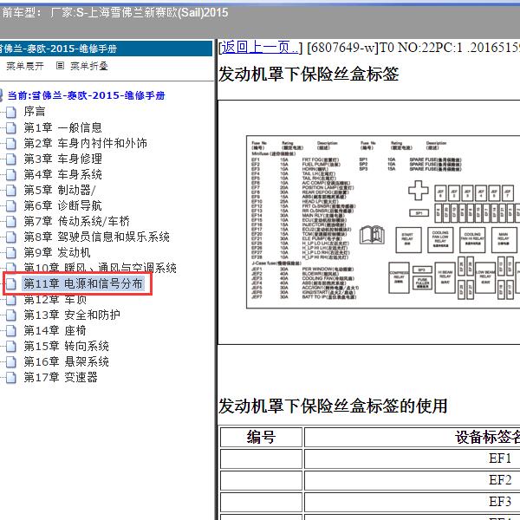
Task: Open 第3章 车身修理
Action: click(63, 159)
